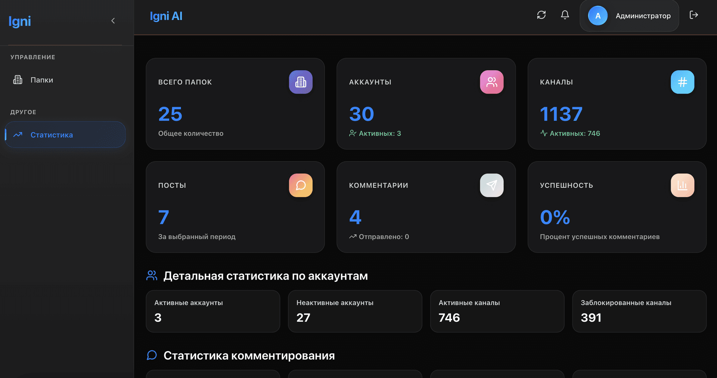Click the Заблокированные каналы 391 stat tile
This screenshot has height=378, width=717.
pos(639,311)
